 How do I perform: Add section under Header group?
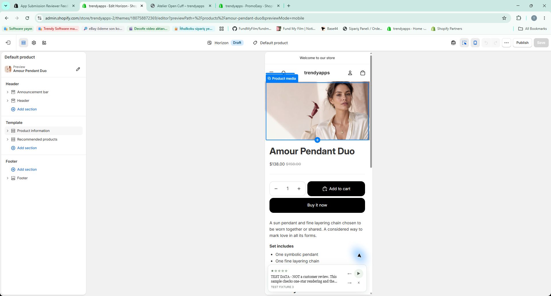[24, 109]
